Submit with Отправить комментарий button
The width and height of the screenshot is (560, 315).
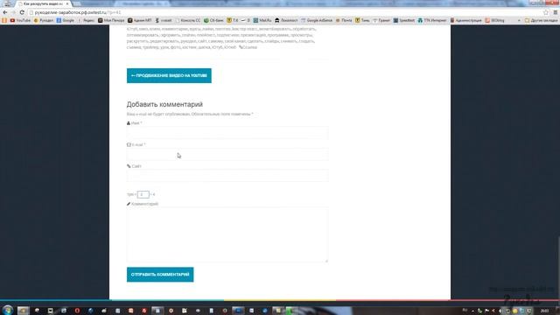tap(160, 275)
